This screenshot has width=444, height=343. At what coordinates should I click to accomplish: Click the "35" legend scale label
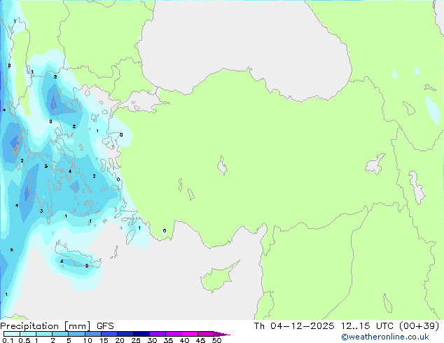point(168,340)
